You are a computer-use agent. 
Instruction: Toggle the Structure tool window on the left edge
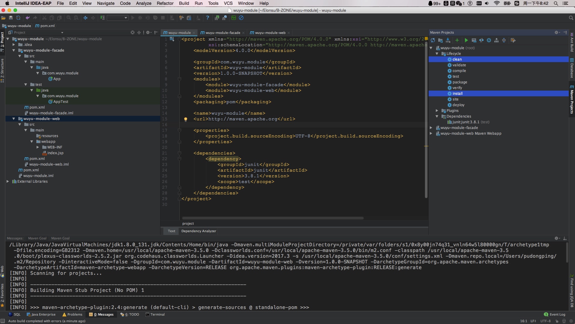coord(2,70)
